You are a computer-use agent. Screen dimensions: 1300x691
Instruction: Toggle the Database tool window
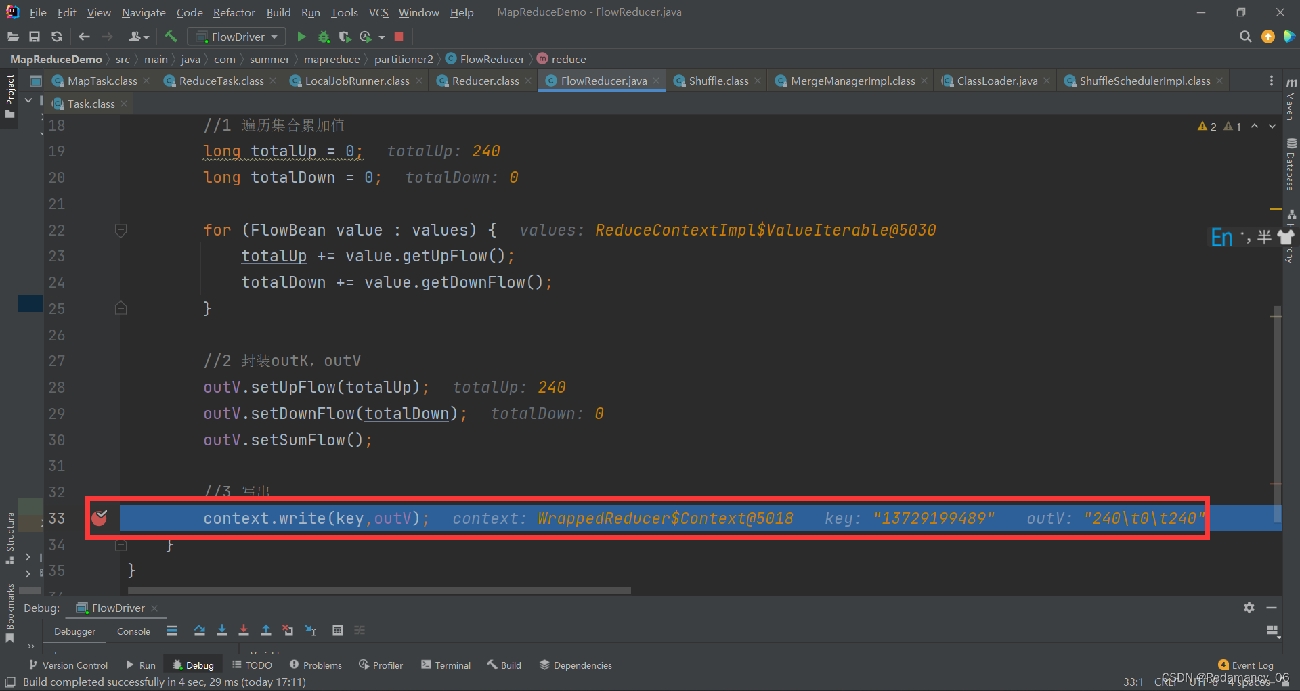point(1291,164)
